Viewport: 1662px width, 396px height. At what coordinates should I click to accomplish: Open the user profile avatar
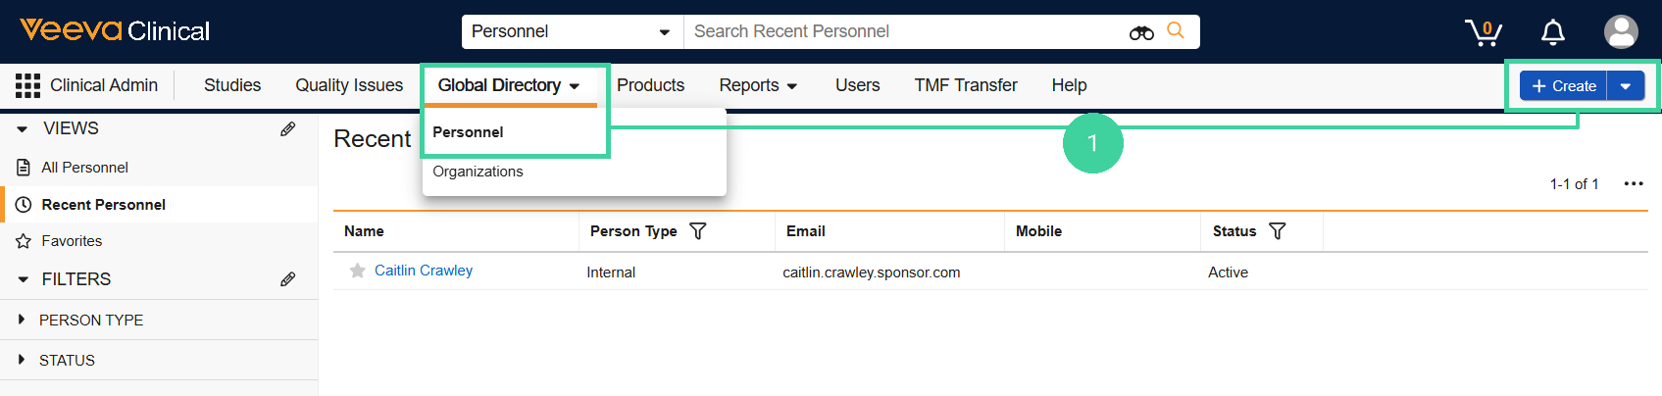[1621, 31]
